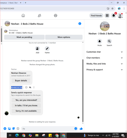Click the Find friends button
Screen dimensions: 127x138
point(96,15)
